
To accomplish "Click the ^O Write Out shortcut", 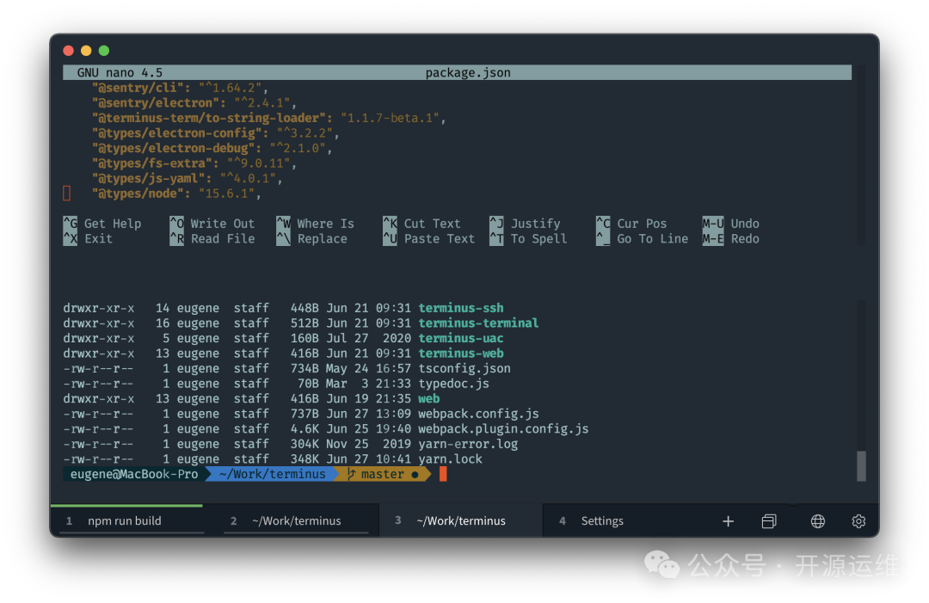I will click(x=212, y=224).
